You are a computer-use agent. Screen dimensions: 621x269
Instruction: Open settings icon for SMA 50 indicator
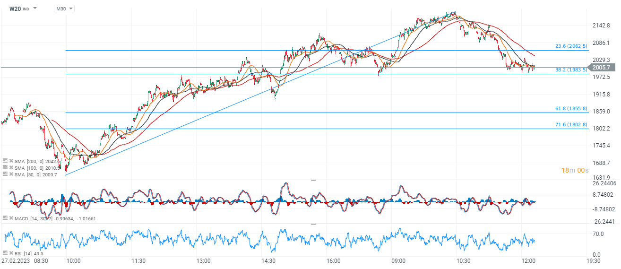(5, 174)
